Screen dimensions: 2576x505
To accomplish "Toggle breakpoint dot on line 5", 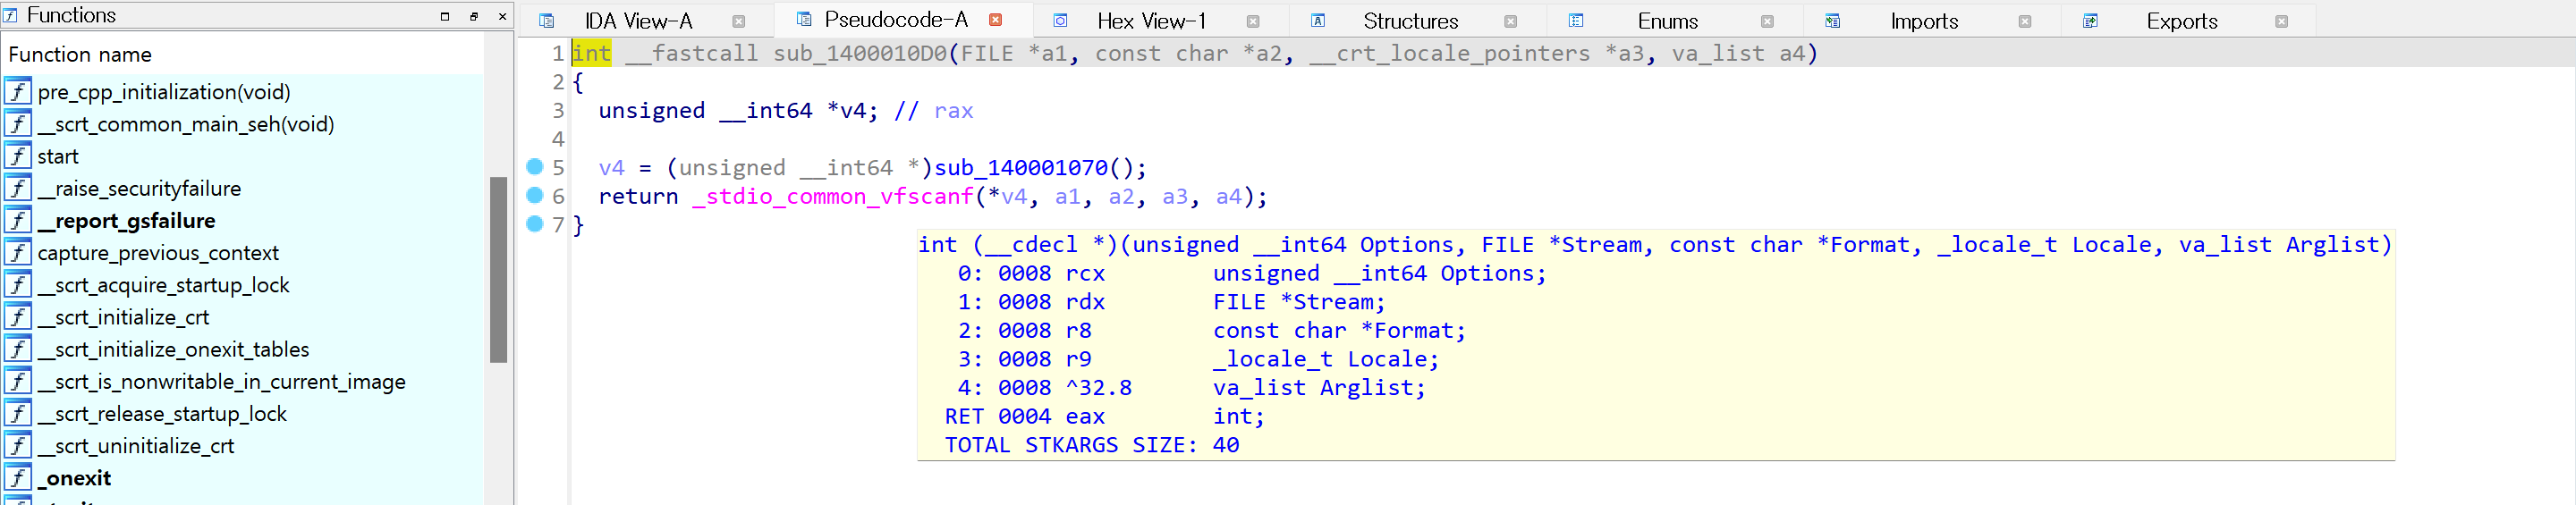I will (x=535, y=167).
